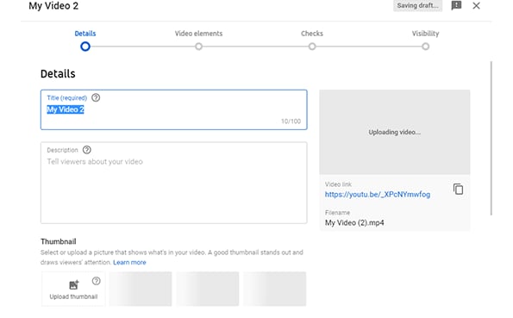Open the thumbnail Learn more link
The height and width of the screenshot is (318, 513).
click(129, 262)
